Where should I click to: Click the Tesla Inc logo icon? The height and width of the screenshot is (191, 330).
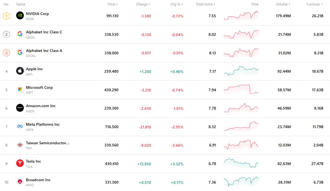[20, 163]
